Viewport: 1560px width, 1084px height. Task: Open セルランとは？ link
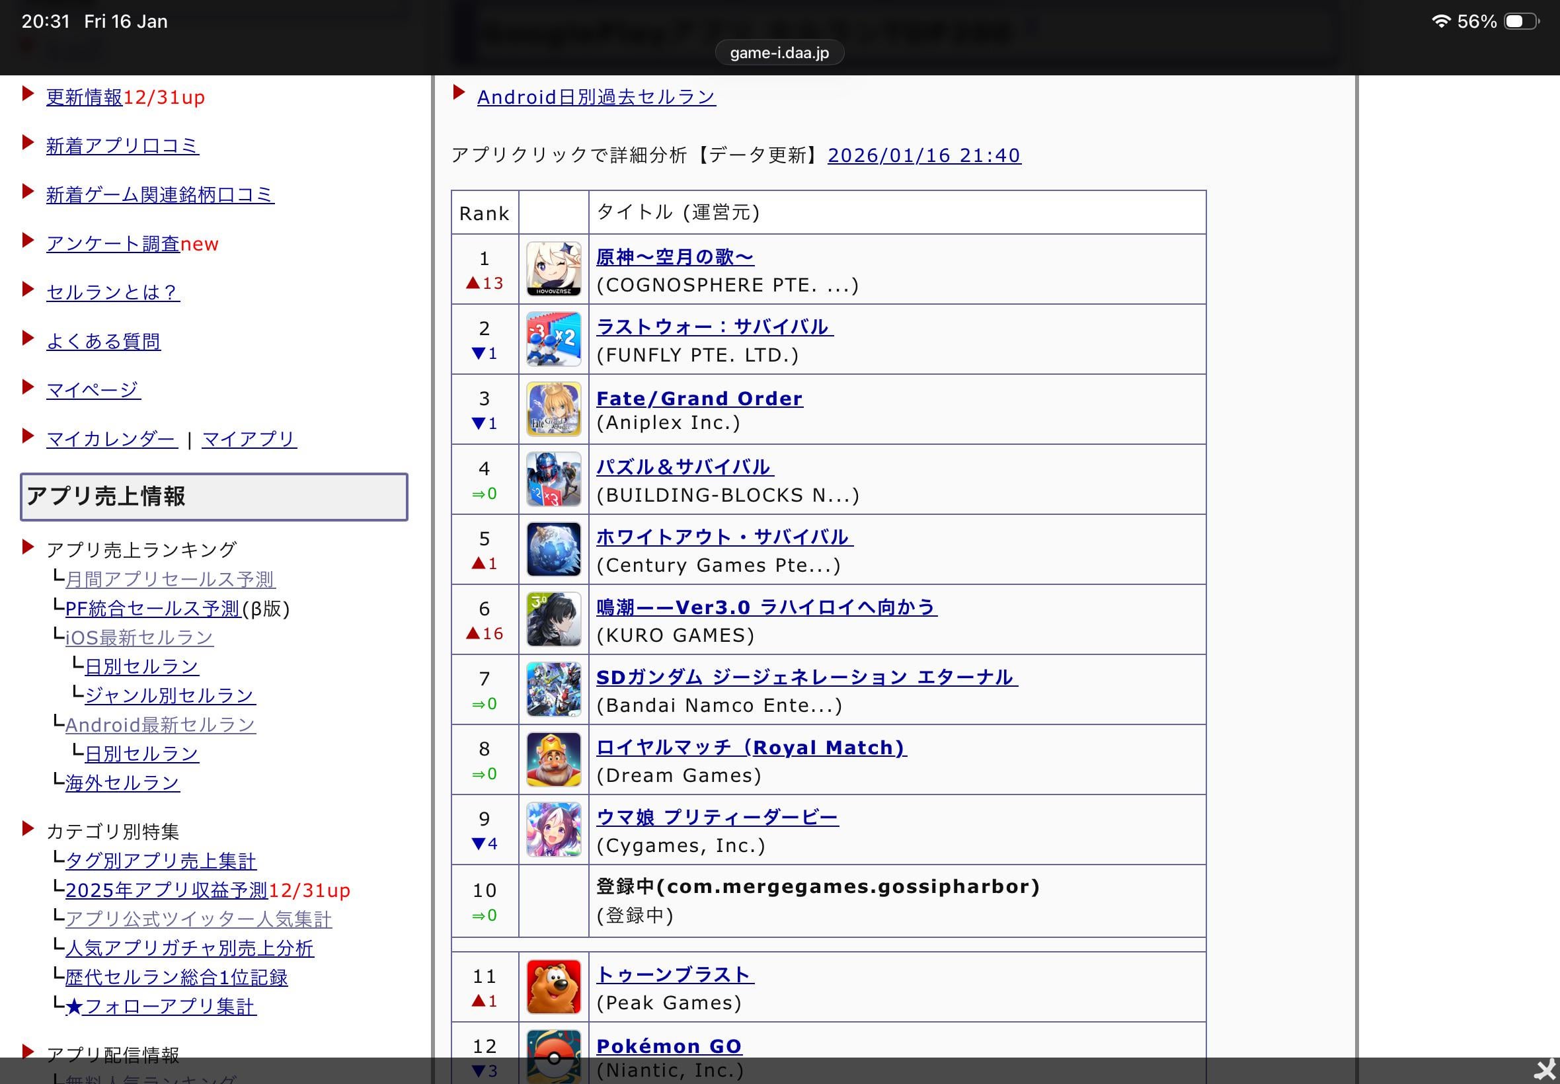pos(113,292)
